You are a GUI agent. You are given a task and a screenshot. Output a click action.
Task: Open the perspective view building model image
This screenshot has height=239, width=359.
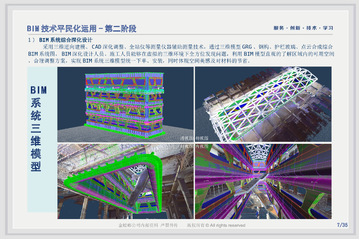coord(126,104)
